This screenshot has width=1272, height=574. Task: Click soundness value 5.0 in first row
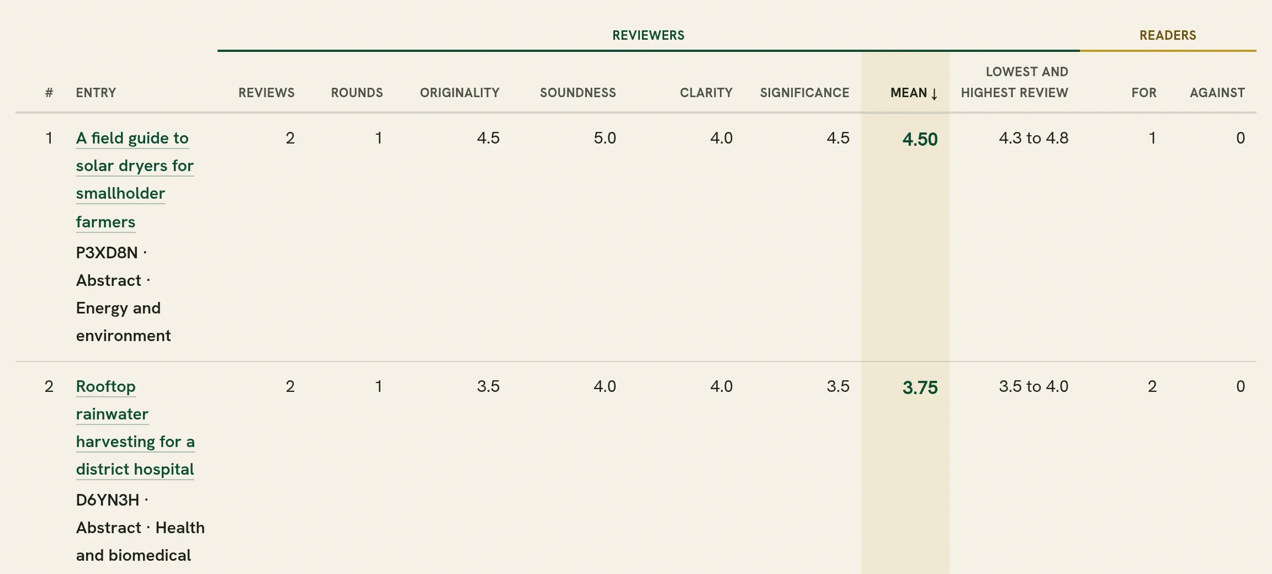605,138
